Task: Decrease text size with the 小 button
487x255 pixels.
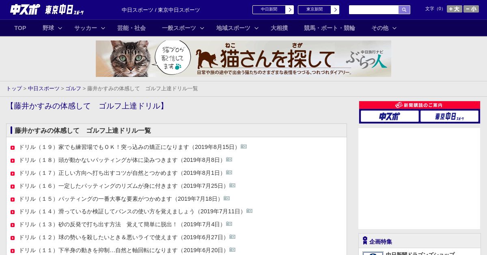Action: tap(471, 9)
